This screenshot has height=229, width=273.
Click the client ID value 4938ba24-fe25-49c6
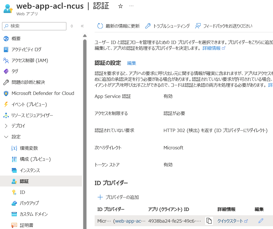pyautogui.click(x=175, y=221)
